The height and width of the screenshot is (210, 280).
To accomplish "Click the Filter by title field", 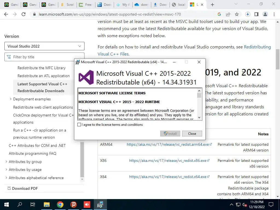I will 44,57.
